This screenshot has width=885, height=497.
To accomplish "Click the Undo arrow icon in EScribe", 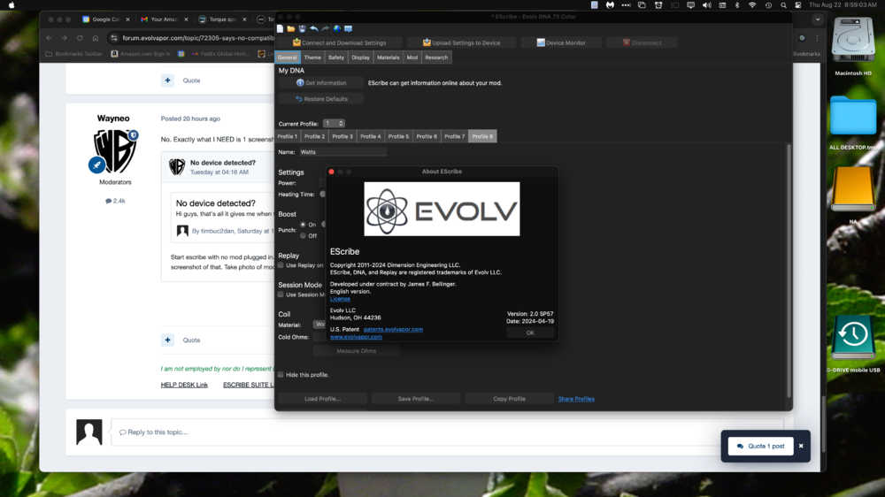I will coord(313,29).
